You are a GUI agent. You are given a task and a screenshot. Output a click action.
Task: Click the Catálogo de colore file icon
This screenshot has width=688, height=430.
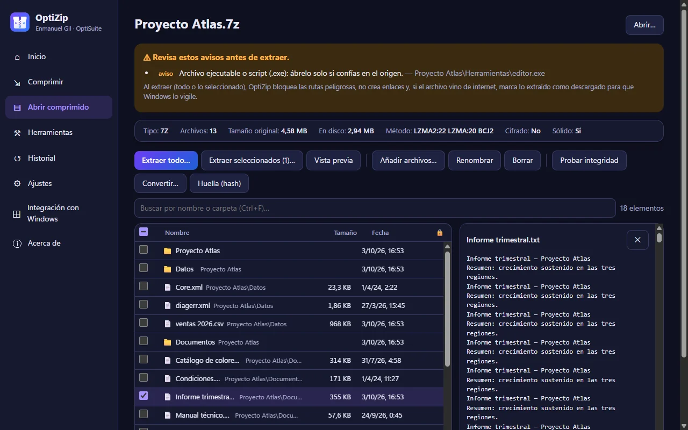tap(167, 361)
